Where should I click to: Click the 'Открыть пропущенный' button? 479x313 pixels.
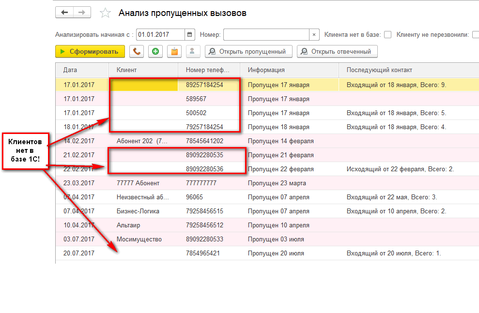click(248, 51)
